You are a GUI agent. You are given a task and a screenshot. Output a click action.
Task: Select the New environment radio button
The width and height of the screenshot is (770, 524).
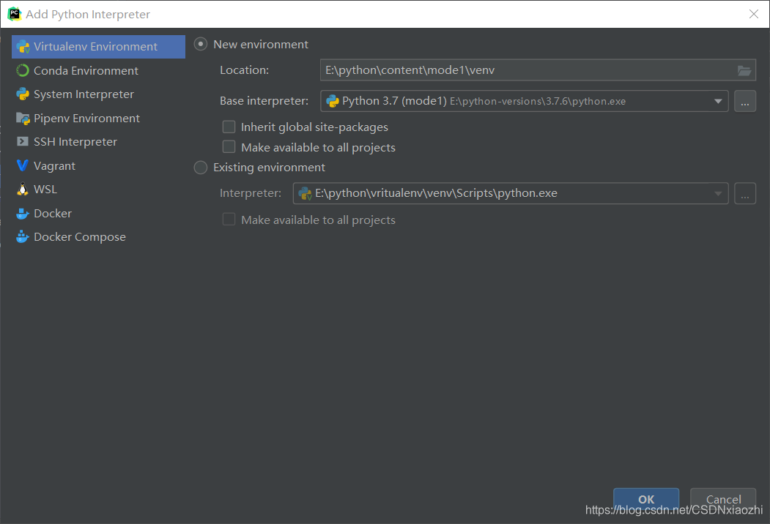(200, 44)
